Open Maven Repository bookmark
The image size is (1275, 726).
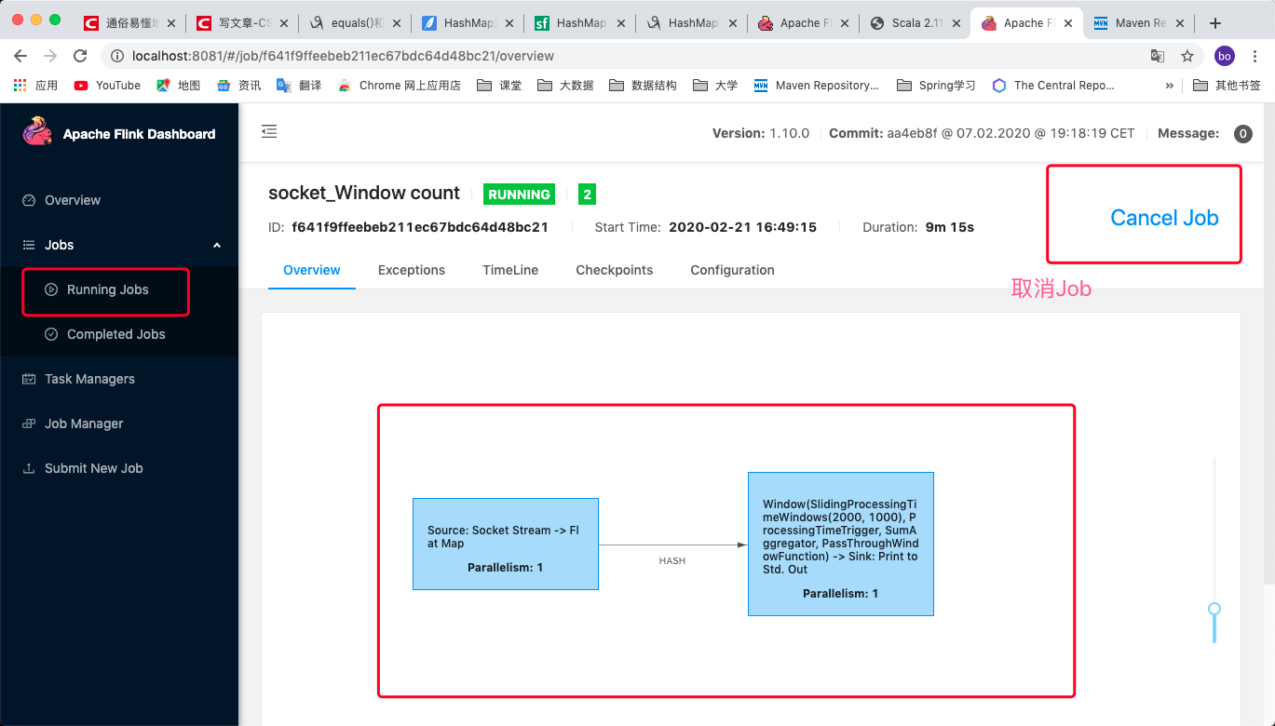click(816, 85)
